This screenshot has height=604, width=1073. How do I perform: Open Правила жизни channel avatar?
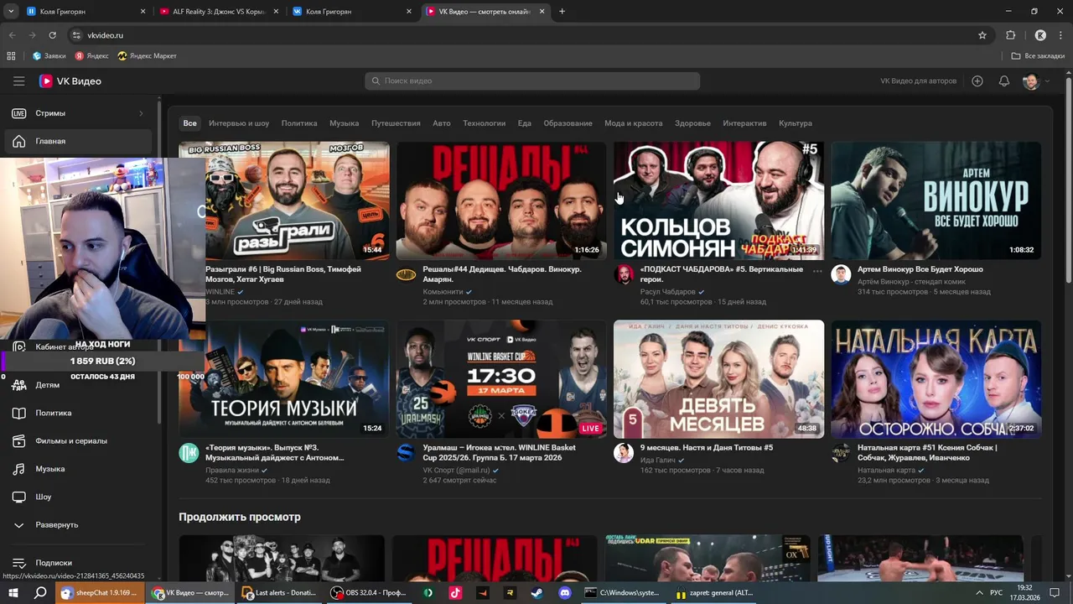[x=189, y=453]
